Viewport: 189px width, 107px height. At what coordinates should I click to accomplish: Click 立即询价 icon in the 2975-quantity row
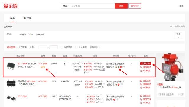click(x=141, y=96)
